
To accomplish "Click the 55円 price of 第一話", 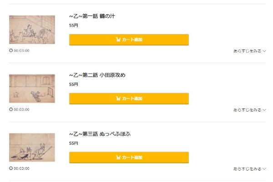I will [74, 25].
